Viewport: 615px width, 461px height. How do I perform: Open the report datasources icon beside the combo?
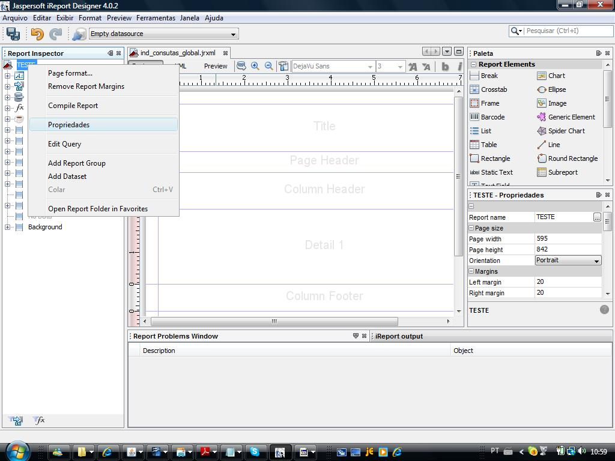coord(79,34)
